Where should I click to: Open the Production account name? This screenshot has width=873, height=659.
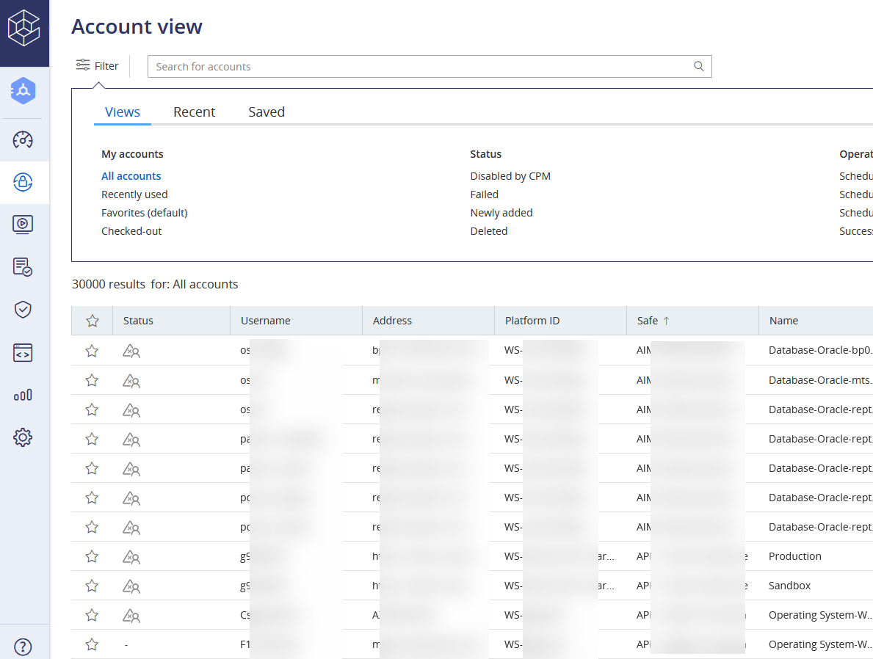coord(794,556)
